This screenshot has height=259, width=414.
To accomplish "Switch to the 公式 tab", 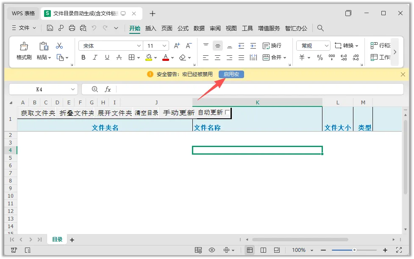I will [183, 28].
